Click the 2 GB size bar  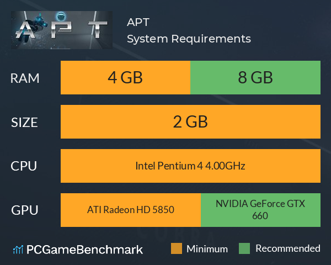pos(190,121)
